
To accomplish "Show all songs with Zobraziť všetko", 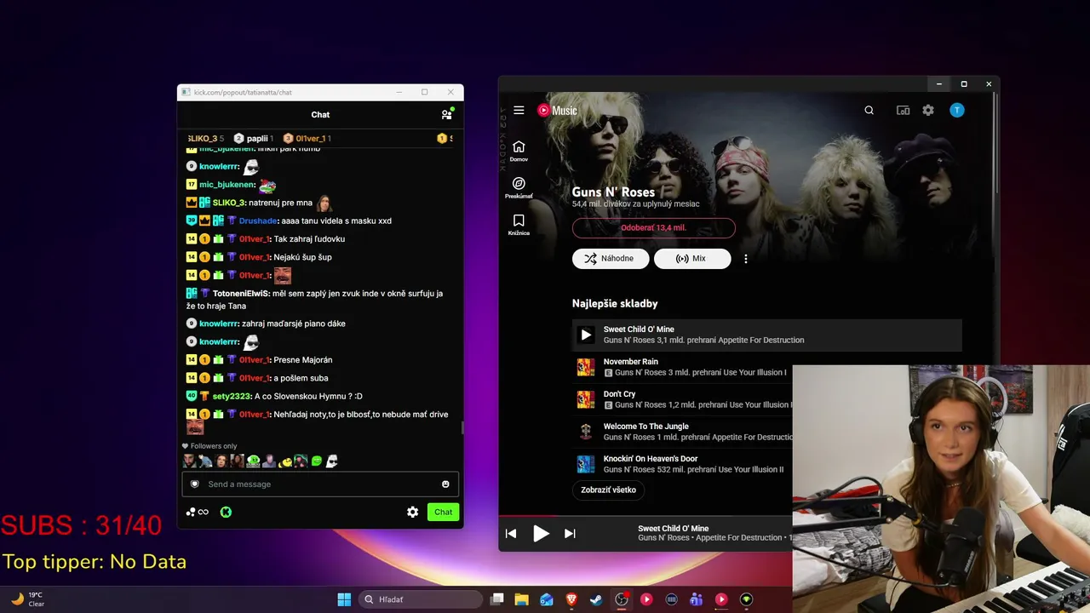I will coord(609,490).
